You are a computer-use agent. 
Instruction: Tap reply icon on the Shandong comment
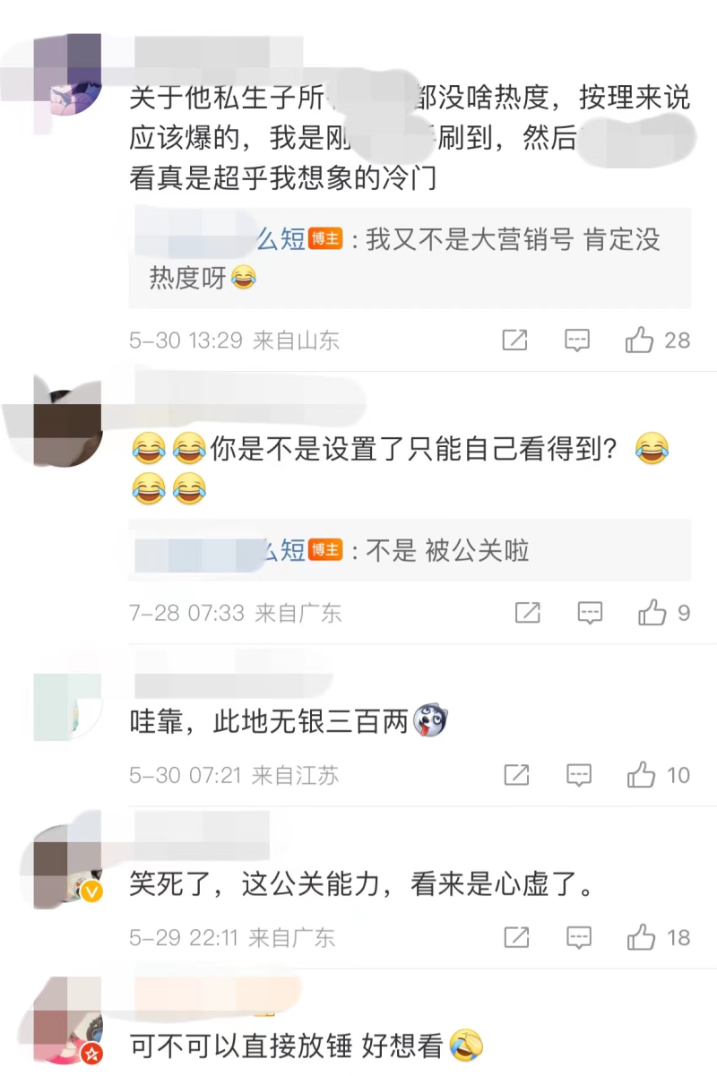[577, 340]
